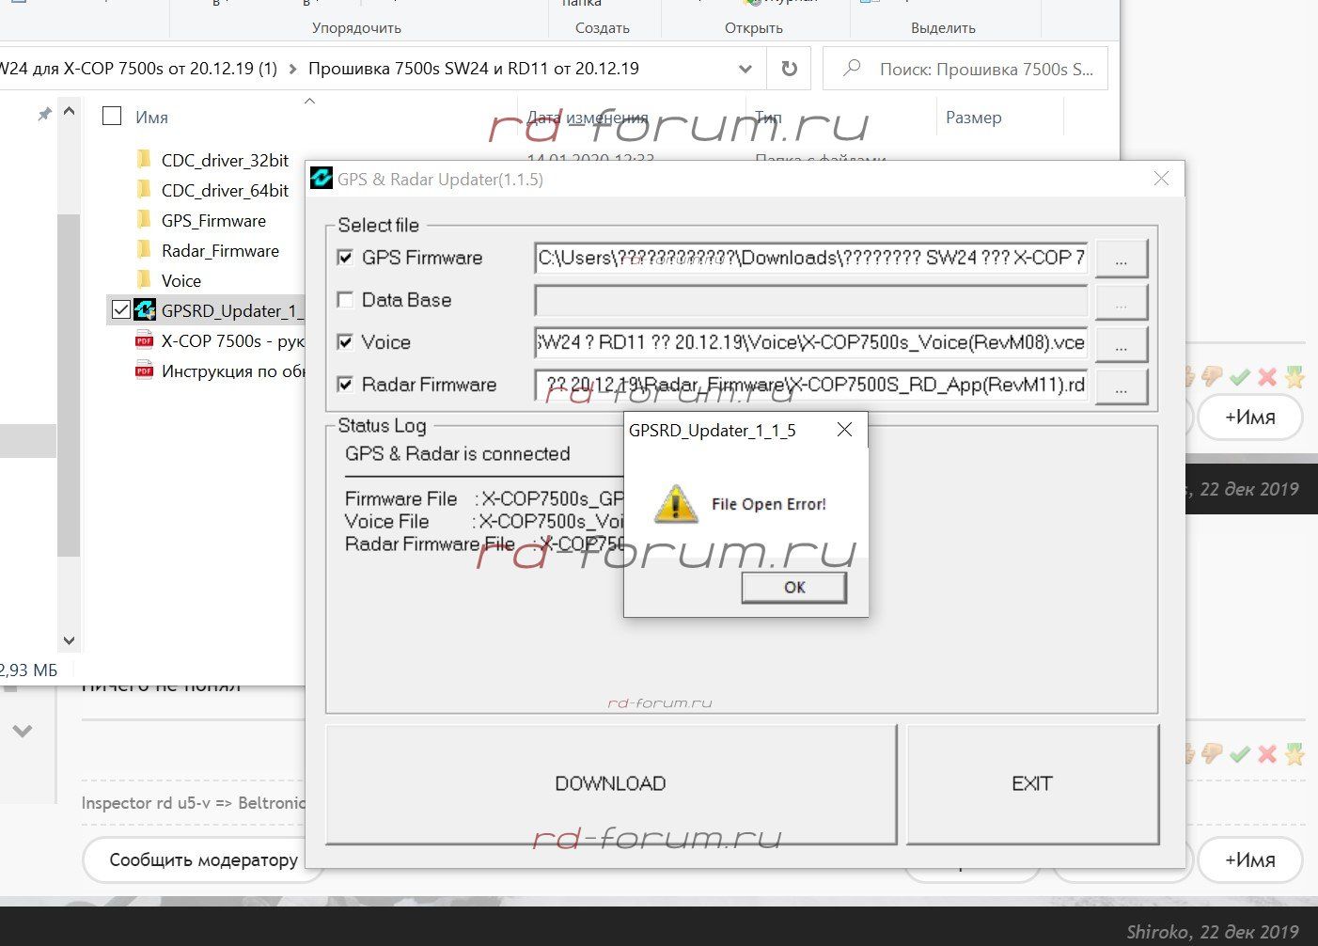The width and height of the screenshot is (1318, 946).
Task: Browse for GPS Firmware file
Action: (1121, 259)
